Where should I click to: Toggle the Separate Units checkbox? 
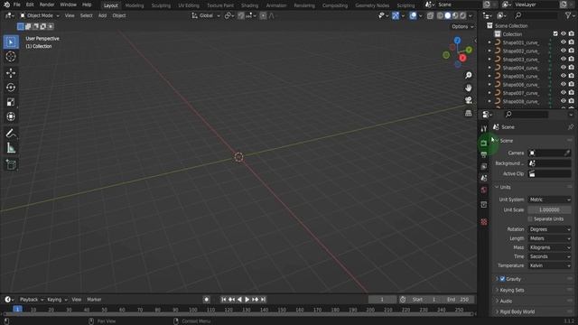pyautogui.click(x=530, y=218)
